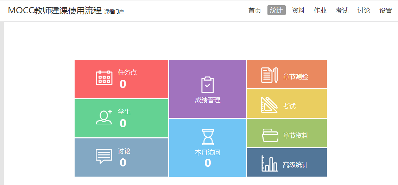
Task: Click the 0 count under 学生
Action: pyautogui.click(x=123, y=123)
